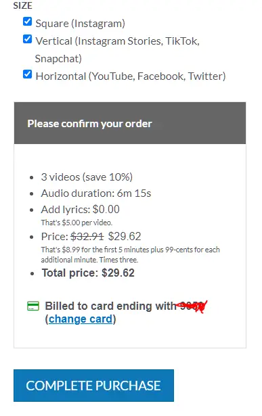
Task: Uncheck the Square (Instagram) checkbox
Action: (27, 22)
